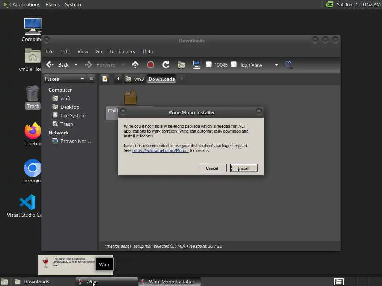
Task: Click the Forward navigation button
Action: (x=100, y=65)
